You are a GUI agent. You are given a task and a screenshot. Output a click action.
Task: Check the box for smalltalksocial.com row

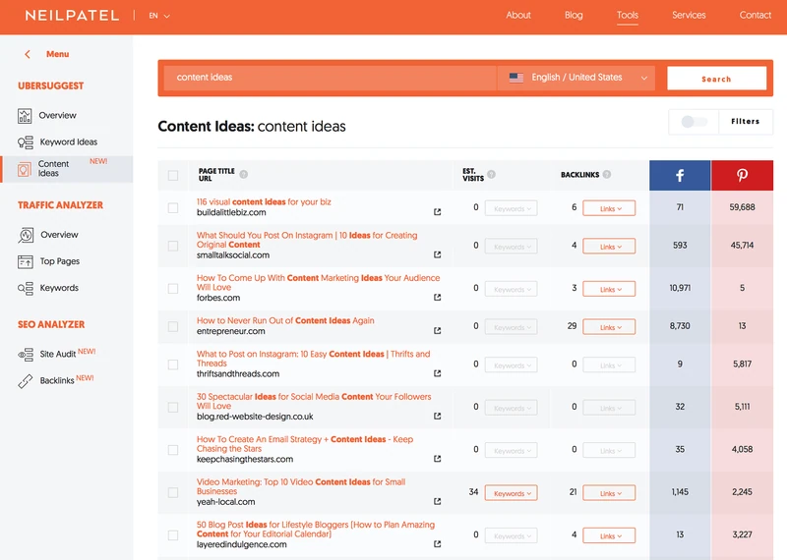[173, 246]
